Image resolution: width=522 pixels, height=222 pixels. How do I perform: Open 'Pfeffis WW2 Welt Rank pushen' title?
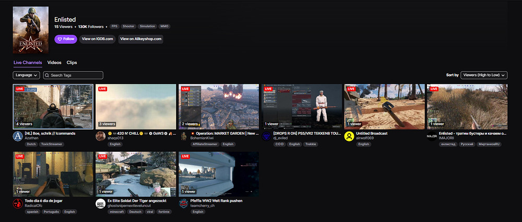(217, 201)
